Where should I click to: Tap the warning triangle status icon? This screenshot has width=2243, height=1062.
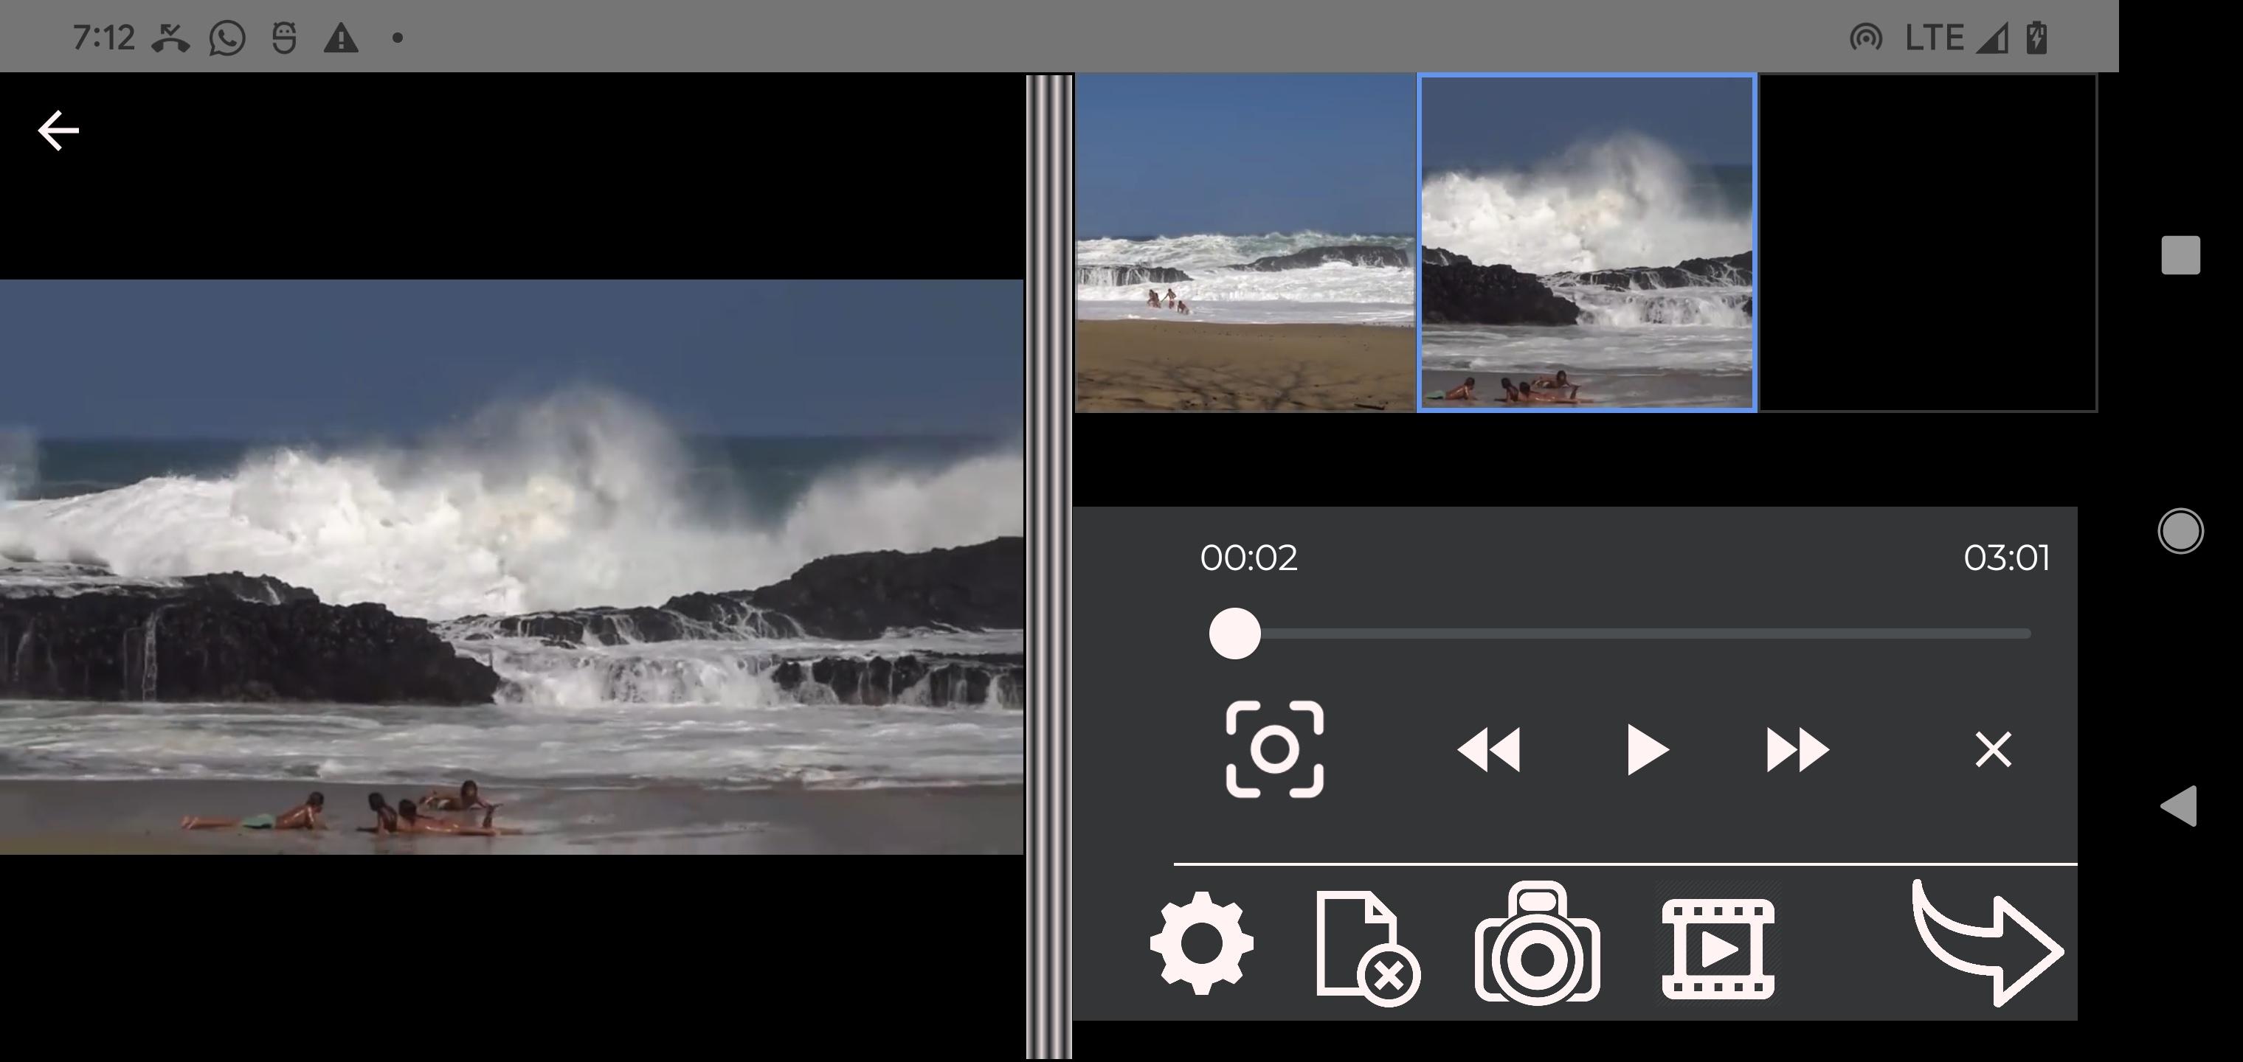(x=340, y=38)
